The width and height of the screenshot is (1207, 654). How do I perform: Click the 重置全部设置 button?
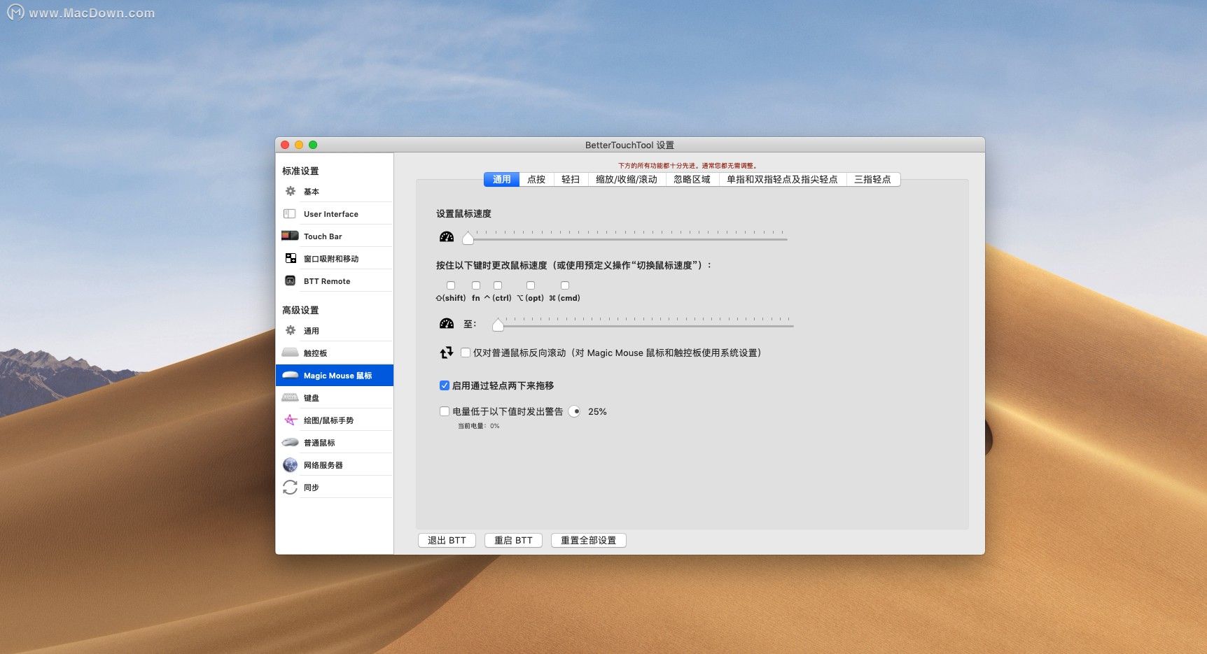[588, 541]
